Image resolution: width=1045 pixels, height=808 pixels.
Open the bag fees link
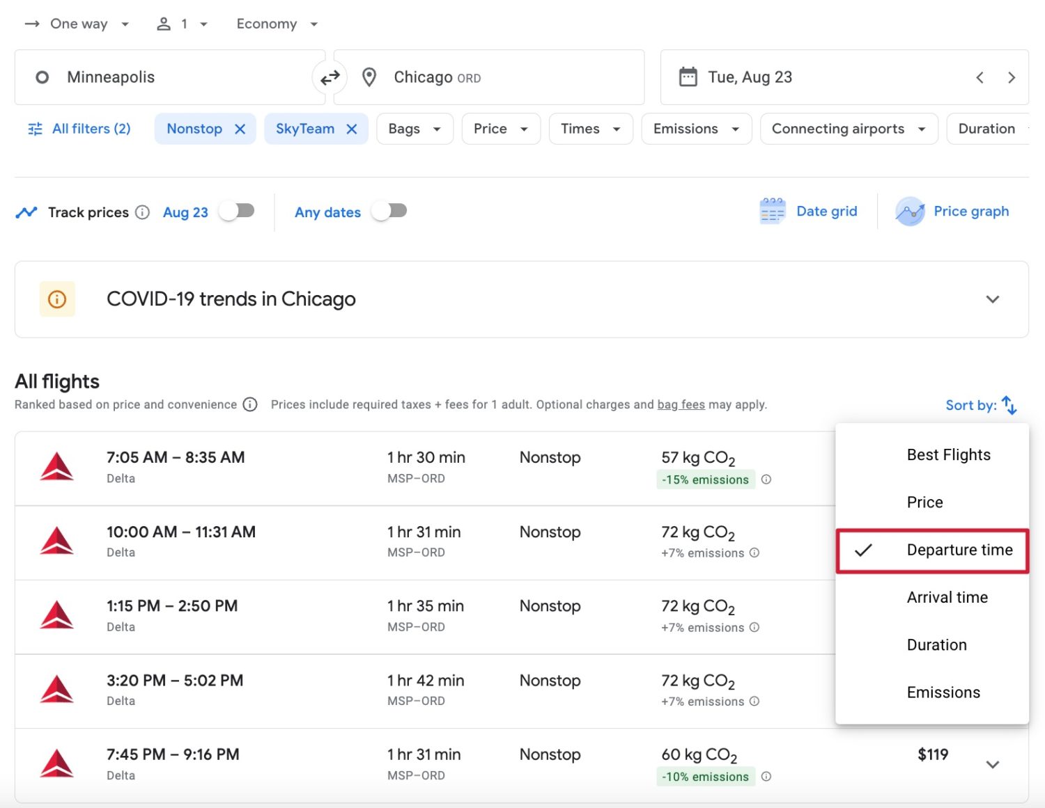[x=681, y=404]
